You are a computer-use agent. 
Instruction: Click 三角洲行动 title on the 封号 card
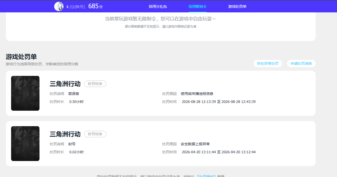[x=65, y=134]
